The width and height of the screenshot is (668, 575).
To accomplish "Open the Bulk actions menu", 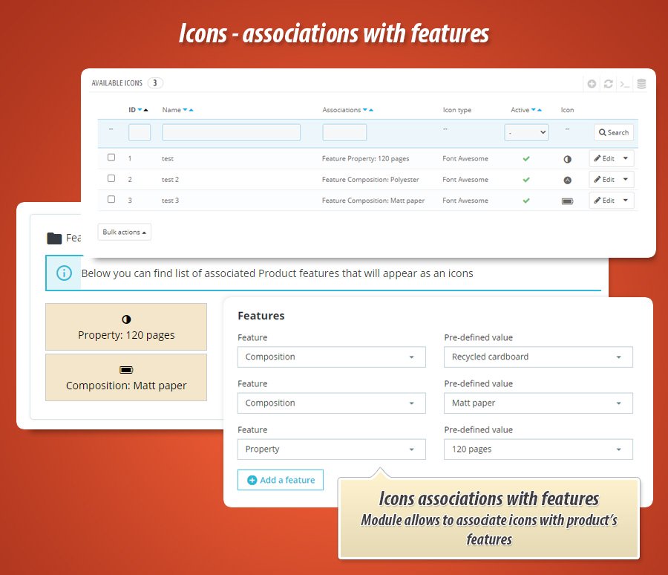I will (124, 232).
